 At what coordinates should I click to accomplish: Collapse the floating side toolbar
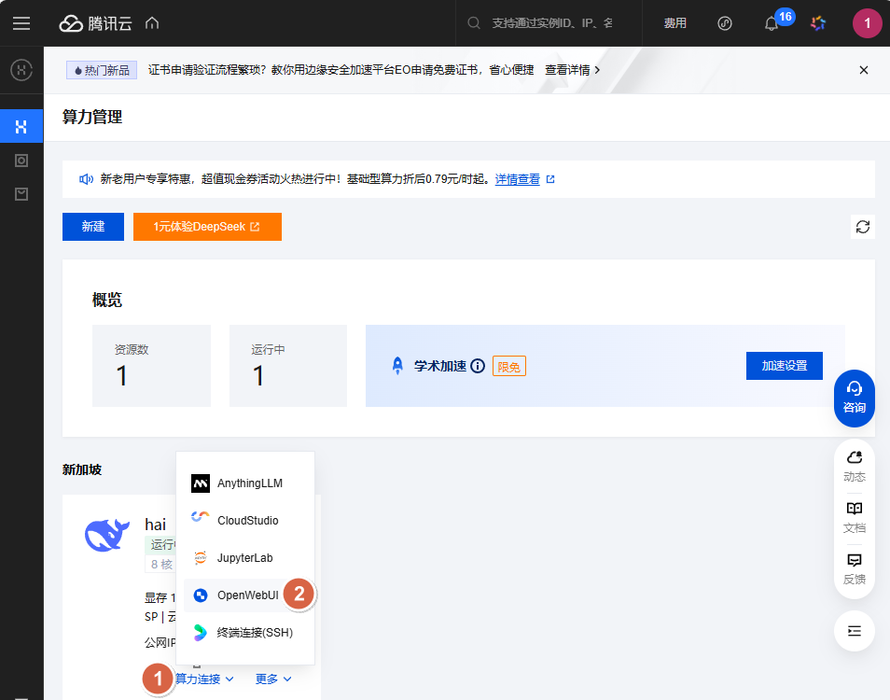855,631
